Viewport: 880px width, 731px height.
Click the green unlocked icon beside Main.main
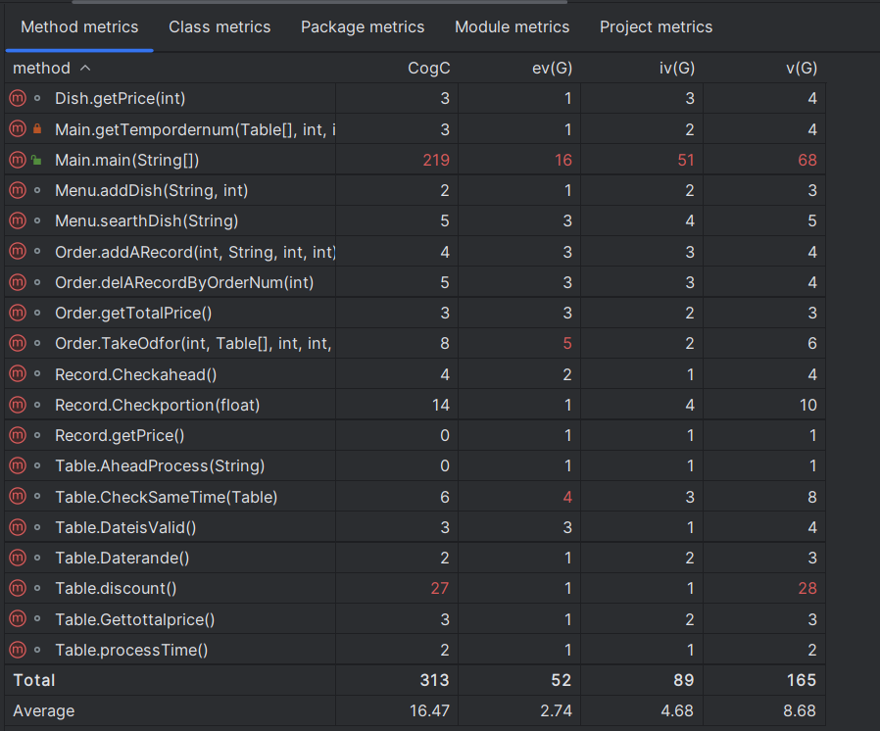[x=37, y=160]
